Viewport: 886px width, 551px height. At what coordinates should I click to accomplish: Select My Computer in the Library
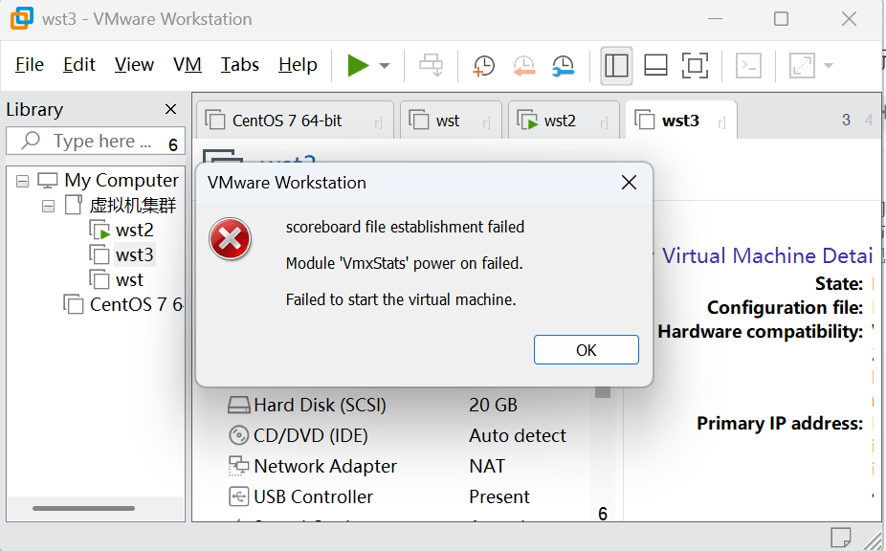pos(122,180)
